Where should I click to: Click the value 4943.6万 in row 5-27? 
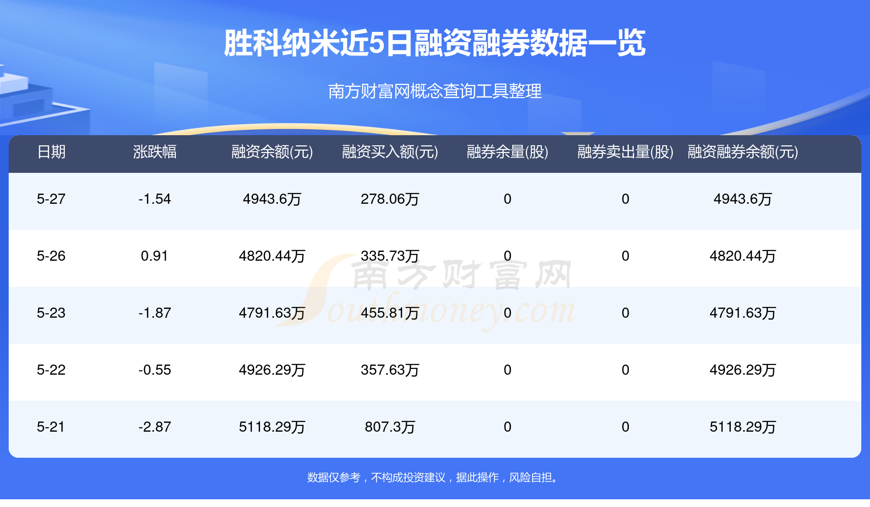pyautogui.click(x=272, y=198)
